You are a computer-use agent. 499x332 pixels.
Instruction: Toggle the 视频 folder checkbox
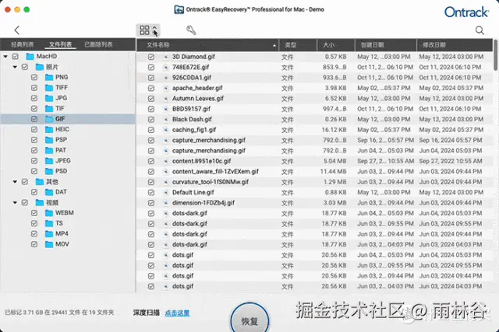coord(25,202)
